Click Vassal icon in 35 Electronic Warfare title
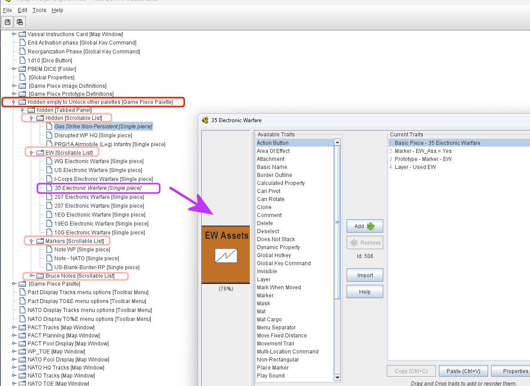This screenshot has width=530, height=386. coord(205,120)
